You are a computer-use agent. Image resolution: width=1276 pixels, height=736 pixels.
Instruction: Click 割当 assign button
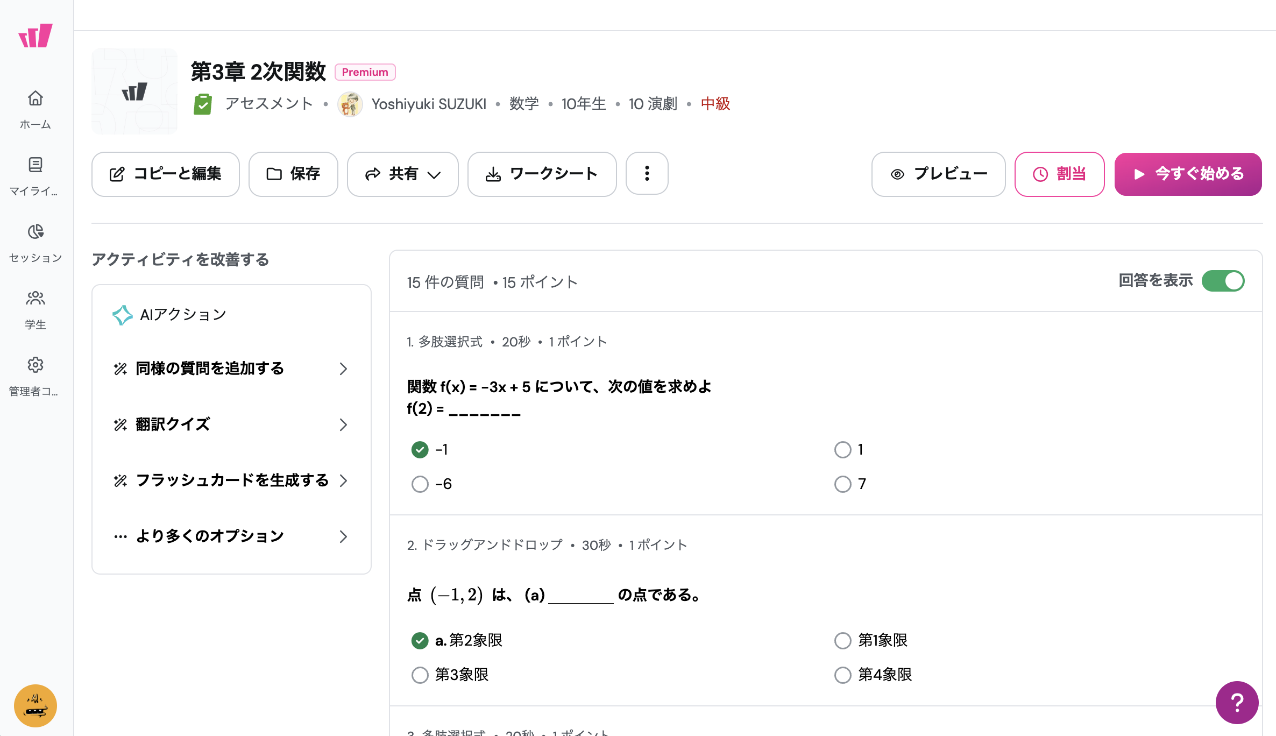1060,174
